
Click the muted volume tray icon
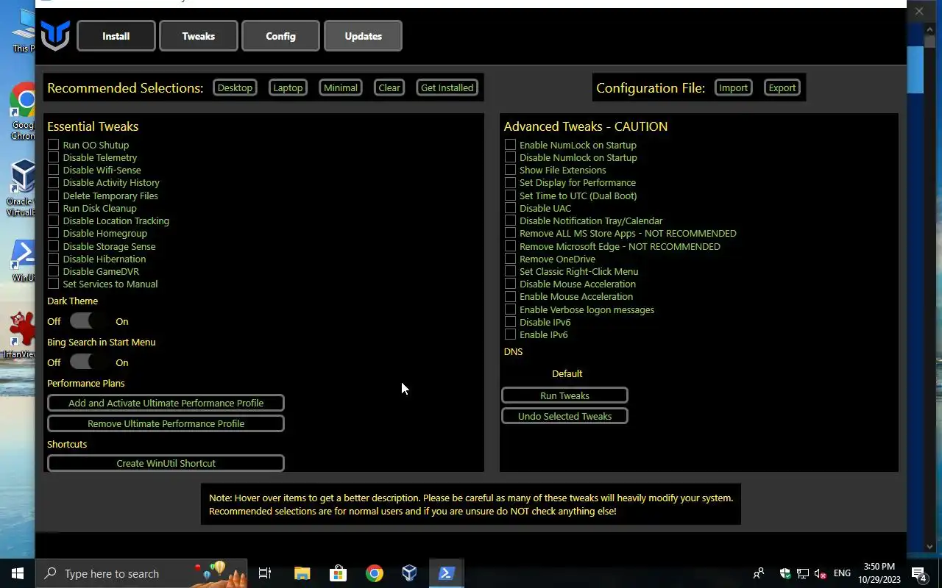[820, 573]
